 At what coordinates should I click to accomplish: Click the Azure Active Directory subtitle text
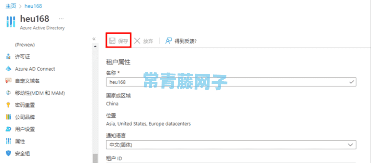(42, 28)
